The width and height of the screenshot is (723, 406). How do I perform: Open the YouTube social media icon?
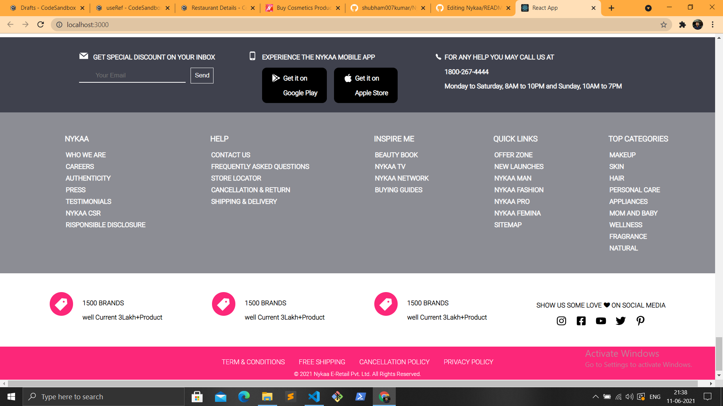tap(601, 321)
